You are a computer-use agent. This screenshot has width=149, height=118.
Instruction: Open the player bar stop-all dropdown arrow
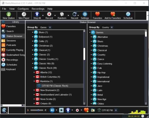[x=72, y=110]
